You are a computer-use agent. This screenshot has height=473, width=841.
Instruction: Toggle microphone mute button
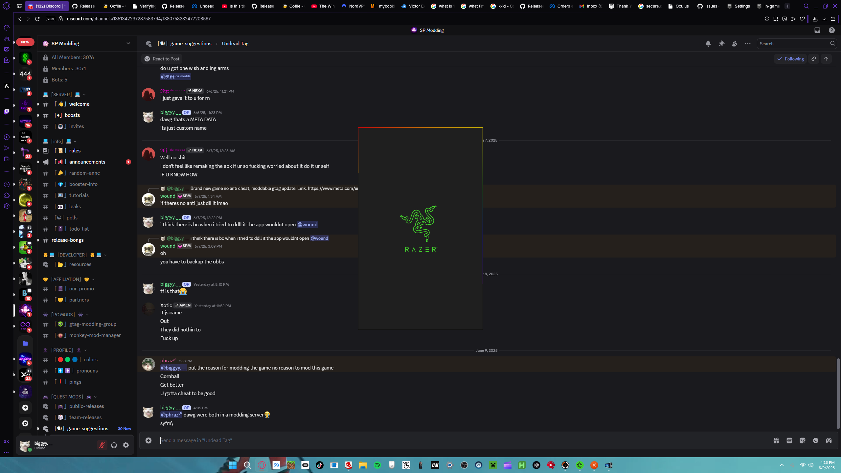[x=102, y=445]
